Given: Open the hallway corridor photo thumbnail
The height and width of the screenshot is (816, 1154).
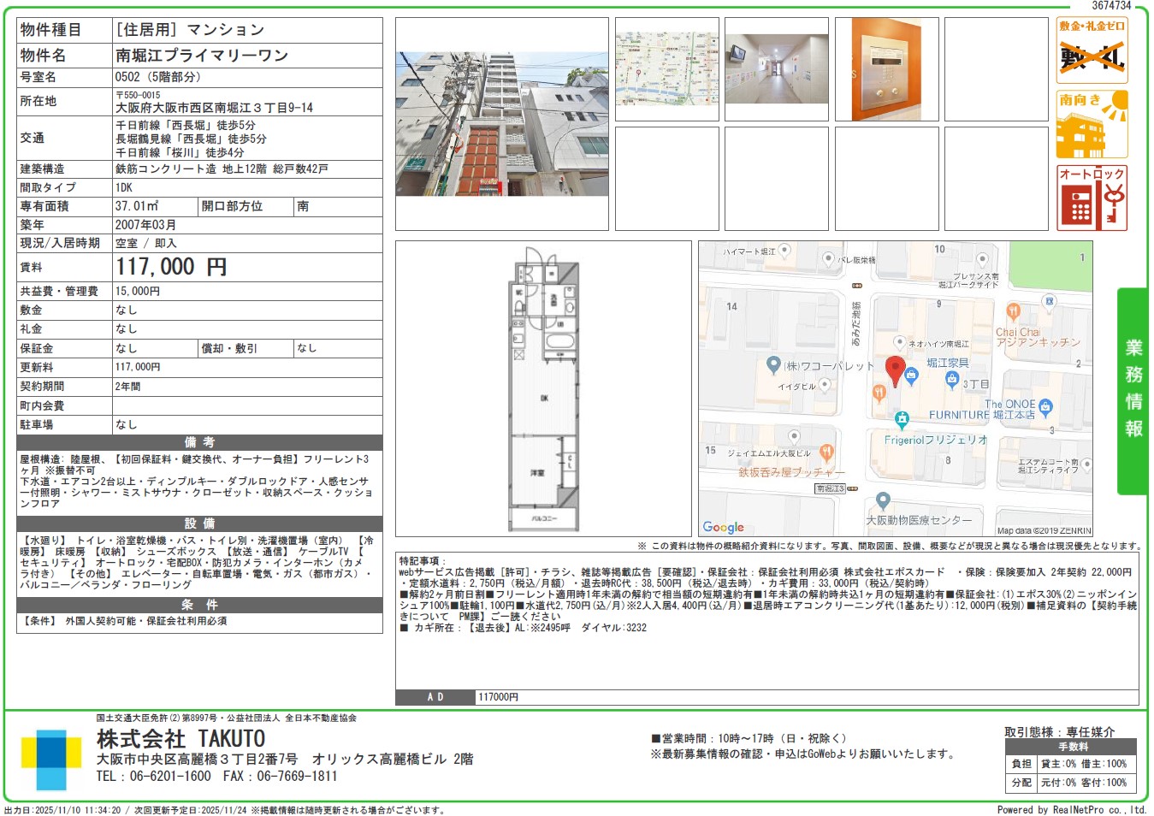Looking at the screenshot, I should coord(776,69).
